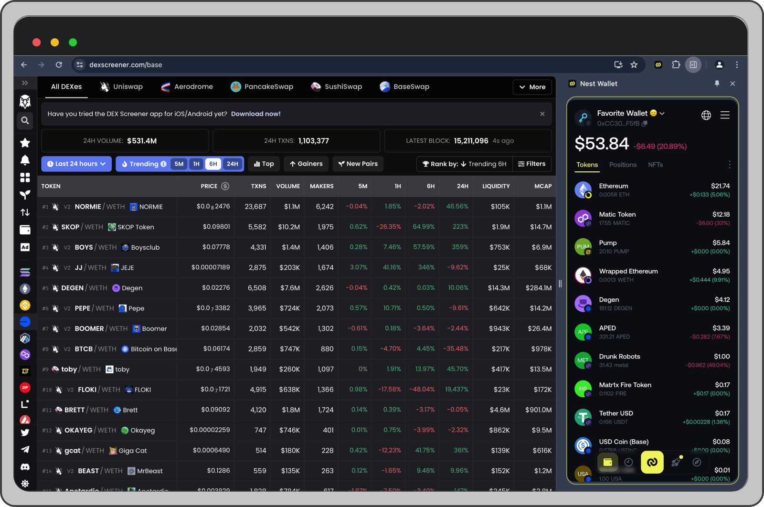Screen dimensions: 764x507
Task: Open settings gear in left sidebar
Action: tap(25, 484)
